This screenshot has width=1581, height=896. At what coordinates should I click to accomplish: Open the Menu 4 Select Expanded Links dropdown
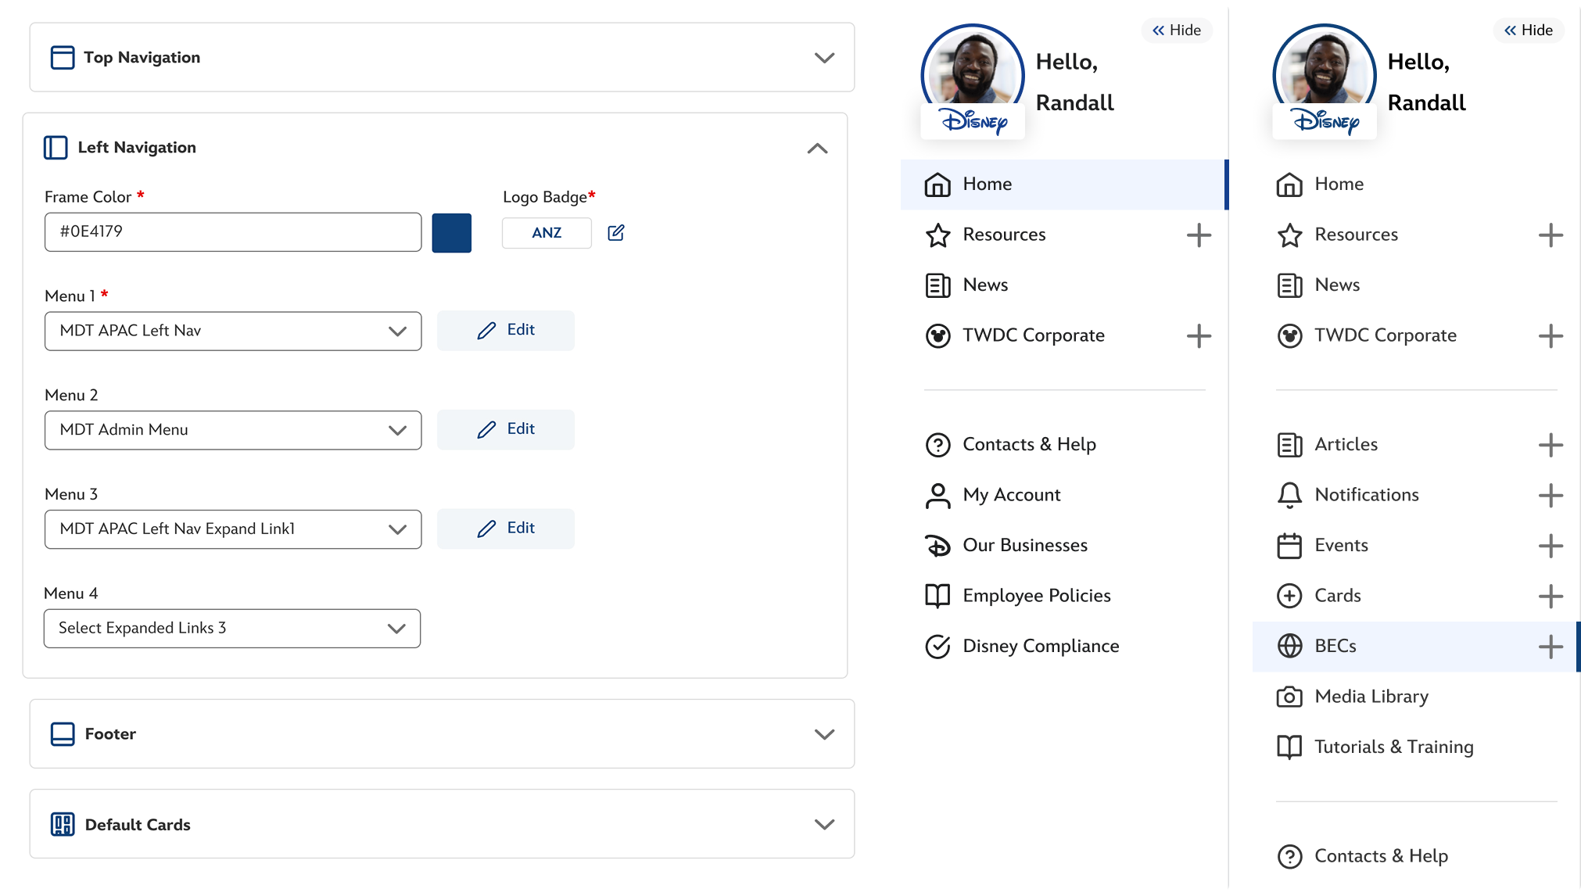[232, 629]
